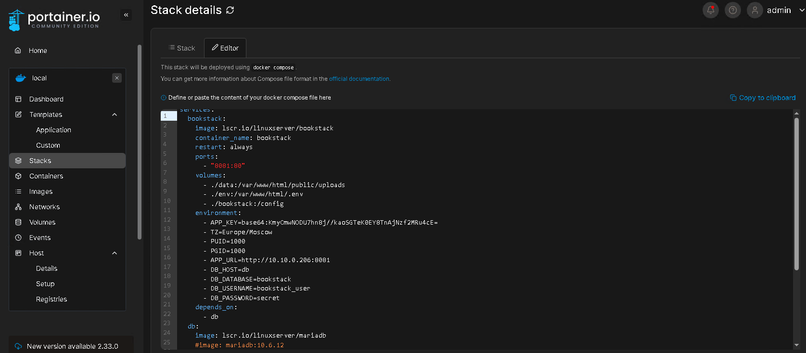Click the Containers cube icon

[18, 176]
